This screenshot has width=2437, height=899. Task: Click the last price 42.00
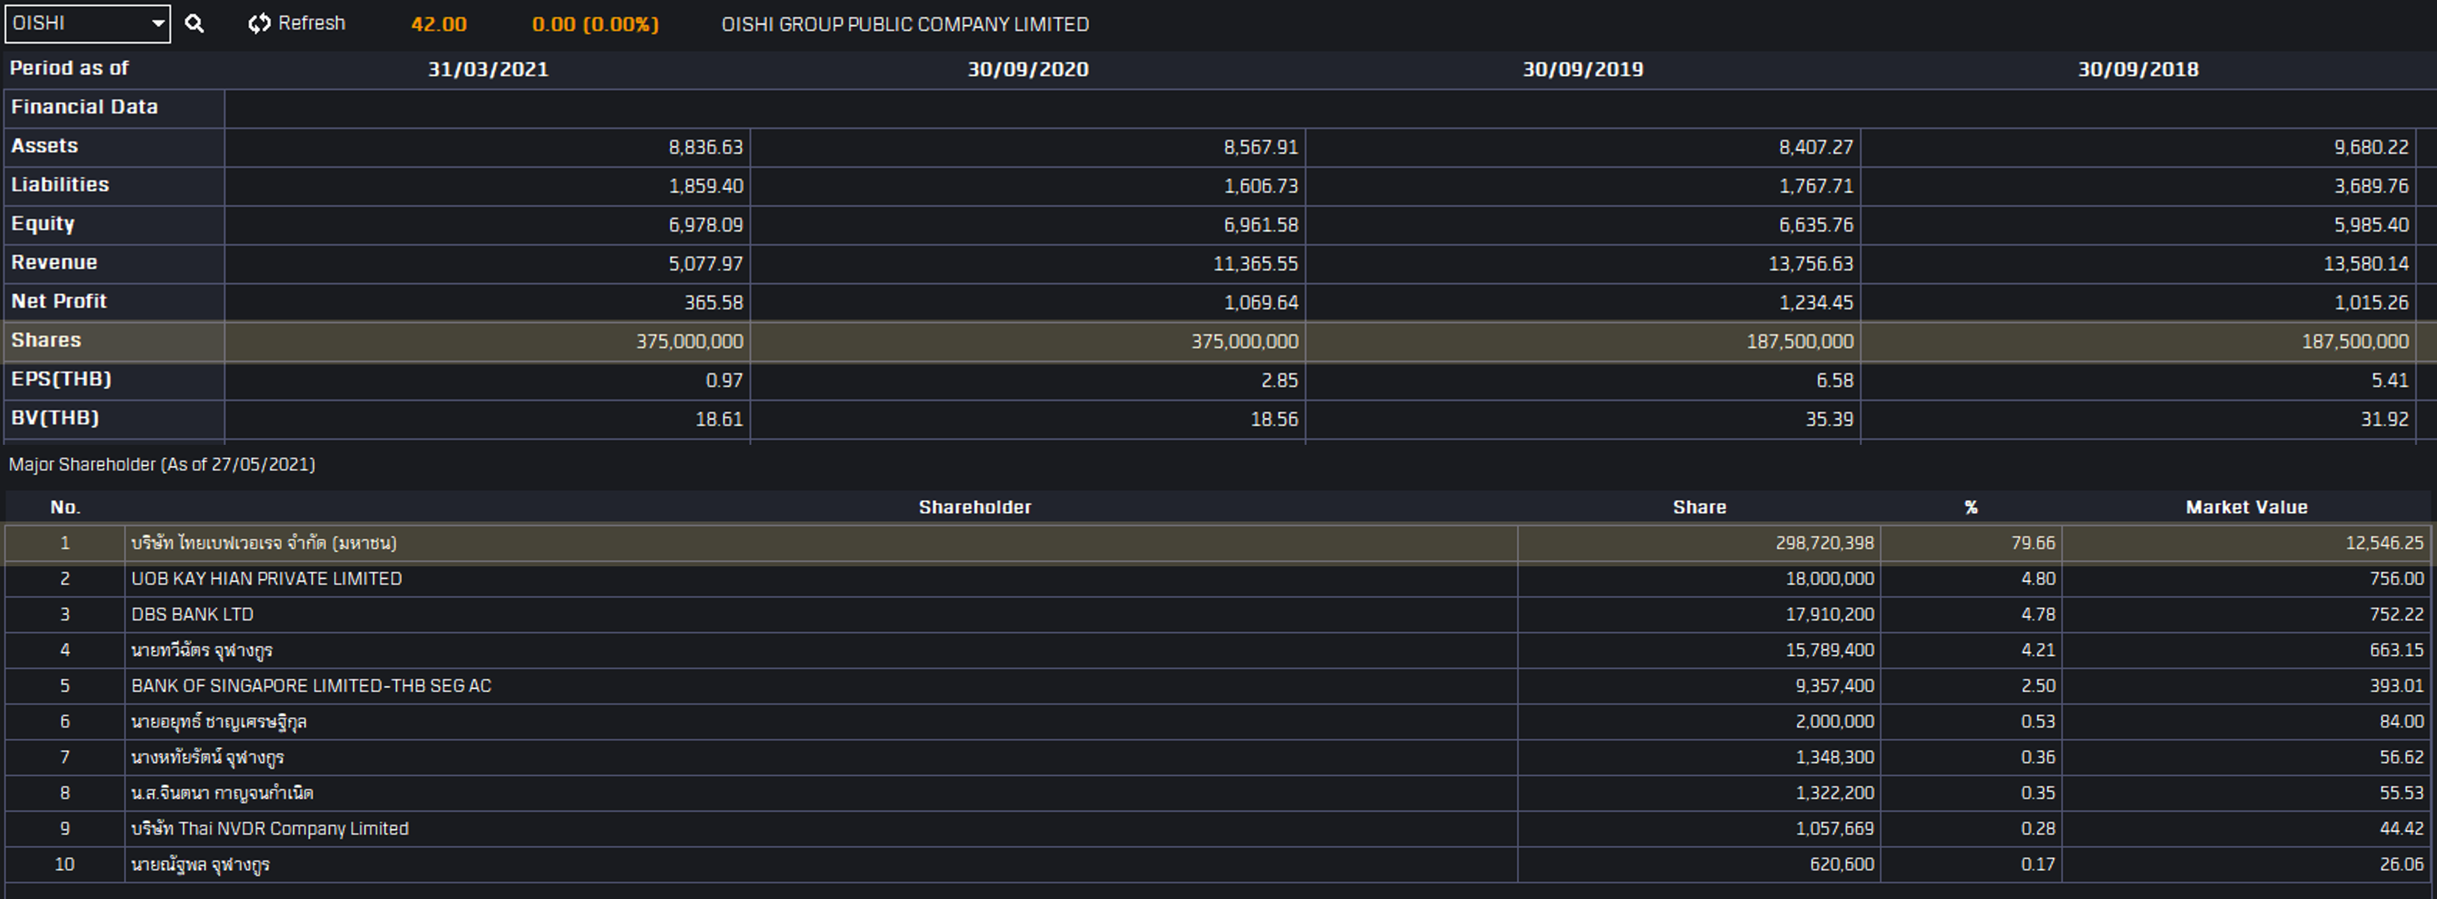click(438, 24)
